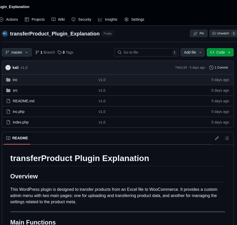Pin this repository
This screenshot has width=237, height=225.
199,33
